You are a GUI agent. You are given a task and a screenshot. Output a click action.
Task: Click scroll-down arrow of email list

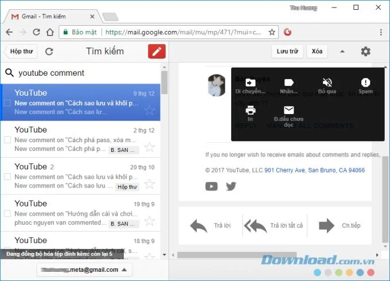(x=164, y=255)
